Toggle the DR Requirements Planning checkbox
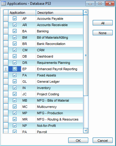Viewport: 116px width, 146px height. click(15, 63)
